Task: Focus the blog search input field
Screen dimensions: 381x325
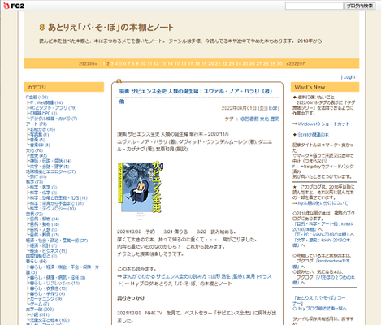Action: tap(314, 6)
